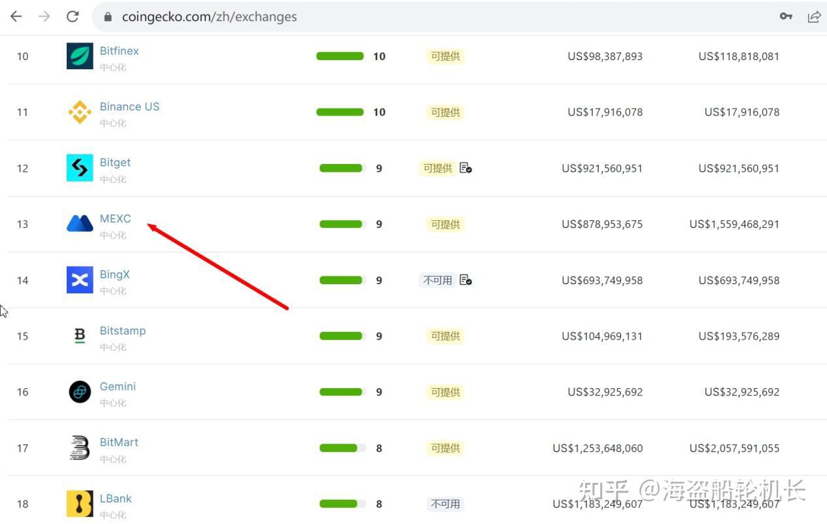
Task: Open the Bitstamp exchange link
Action: tap(122, 331)
